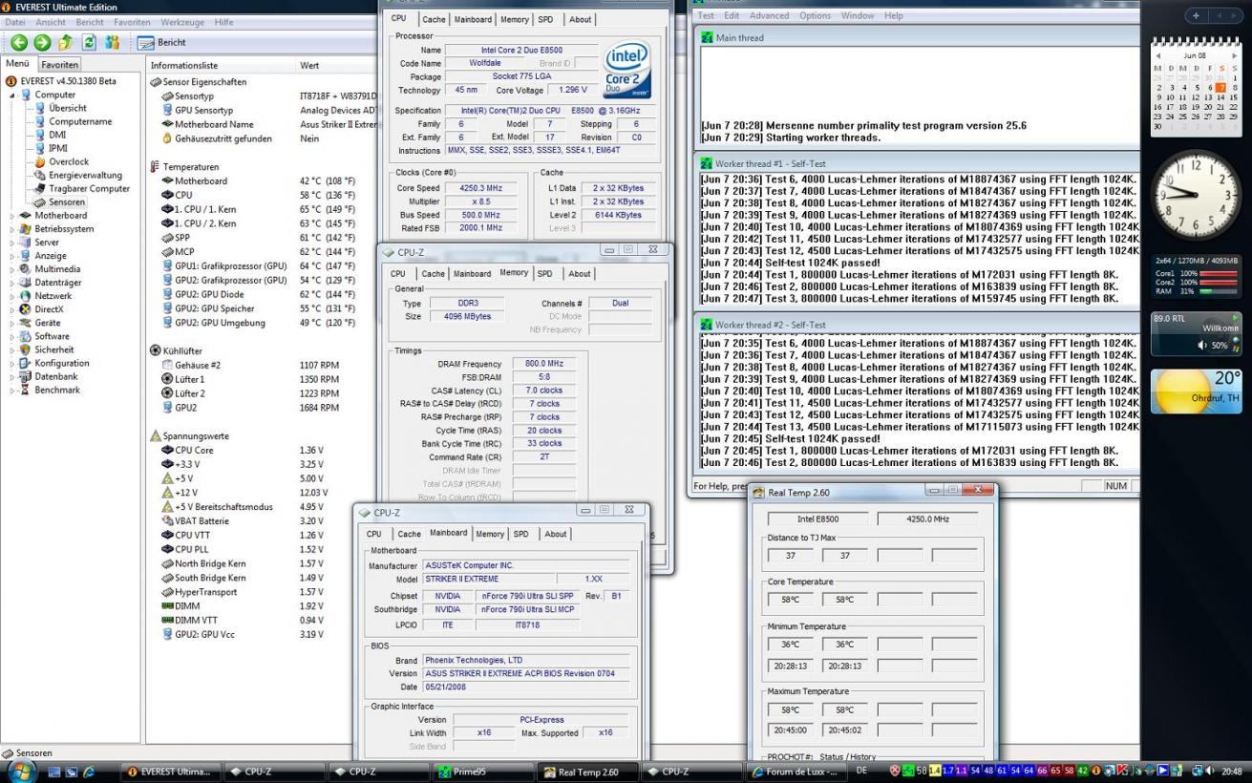Open Internet Explorer from quick launch
The height and width of the screenshot is (783, 1252).
[90, 772]
